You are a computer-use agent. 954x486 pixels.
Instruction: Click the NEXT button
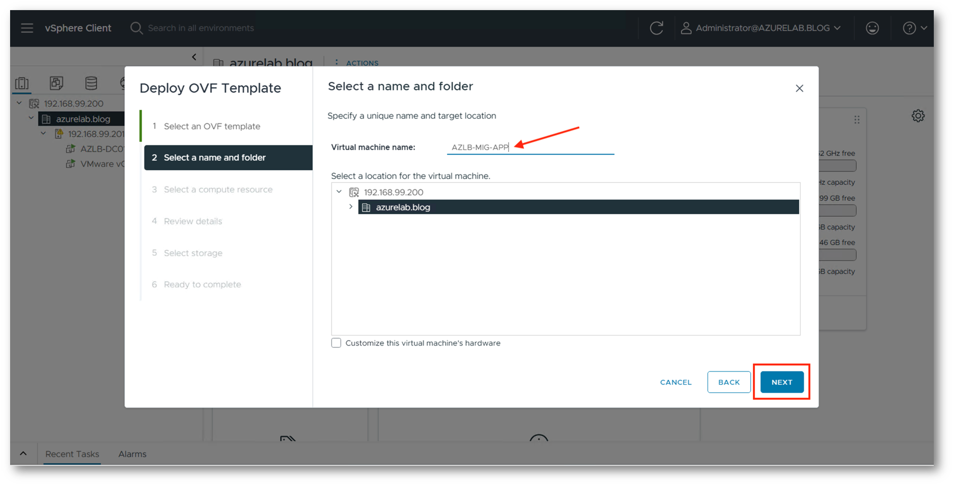782,382
